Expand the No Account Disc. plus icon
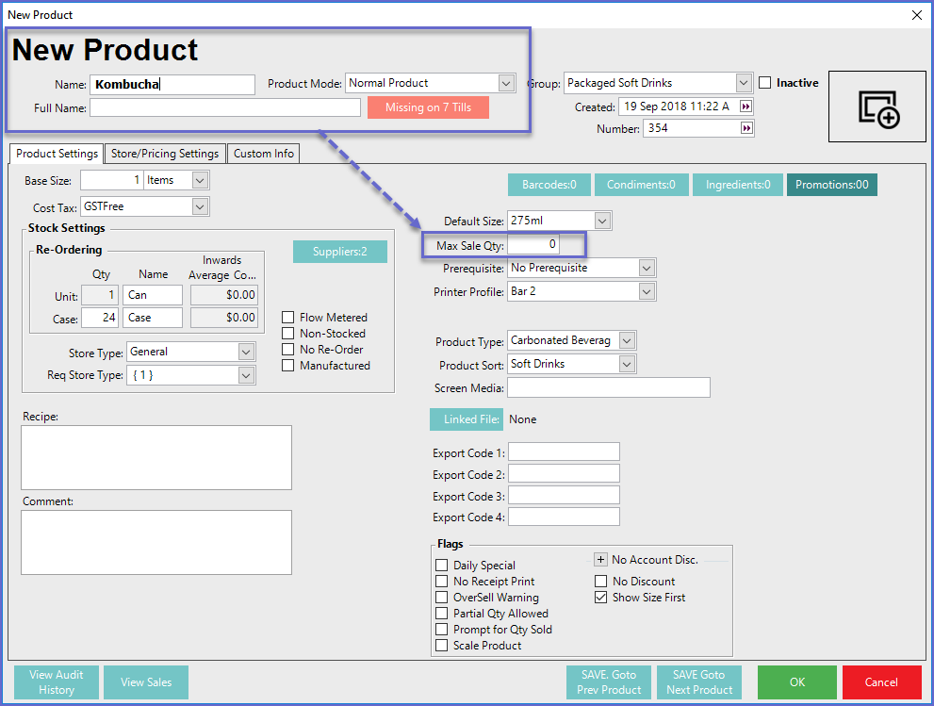934x706 pixels. point(600,560)
